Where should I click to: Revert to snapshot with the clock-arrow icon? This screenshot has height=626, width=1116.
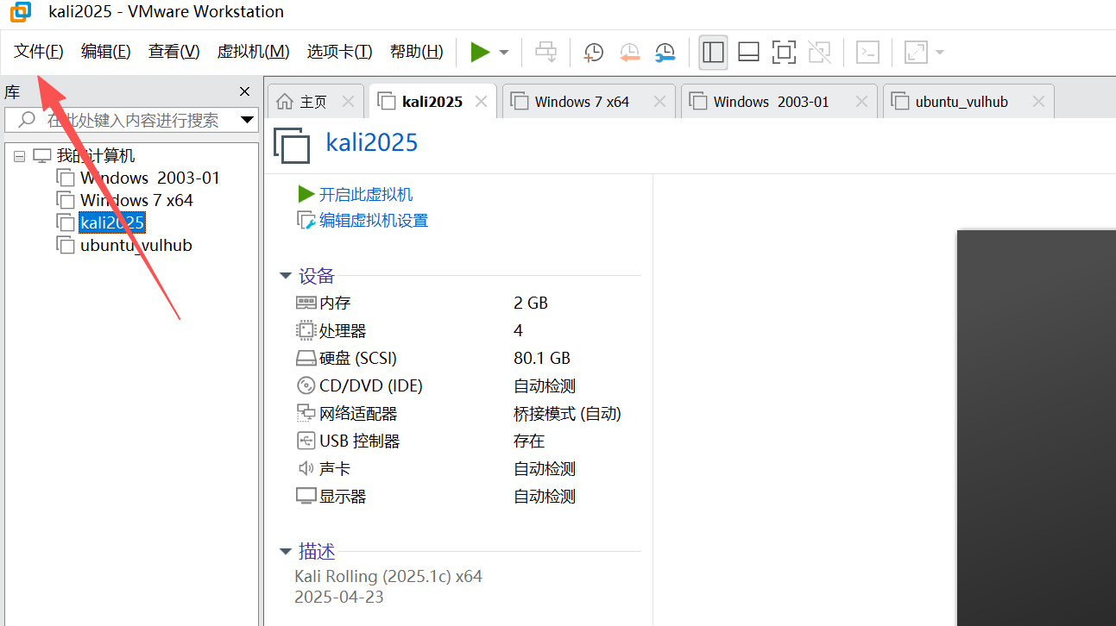coord(629,52)
